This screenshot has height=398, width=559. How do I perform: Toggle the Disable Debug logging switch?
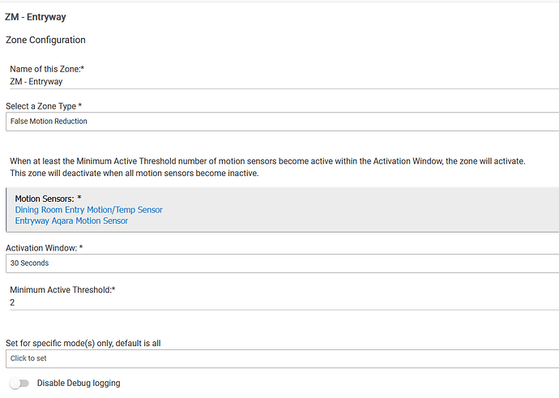[x=19, y=383]
